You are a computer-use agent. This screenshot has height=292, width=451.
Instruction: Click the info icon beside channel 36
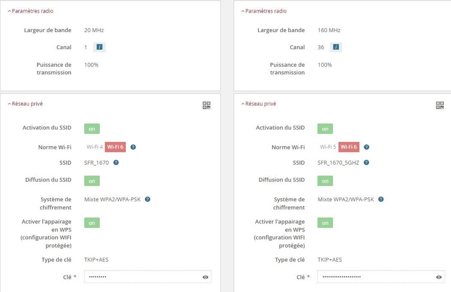tap(336, 47)
